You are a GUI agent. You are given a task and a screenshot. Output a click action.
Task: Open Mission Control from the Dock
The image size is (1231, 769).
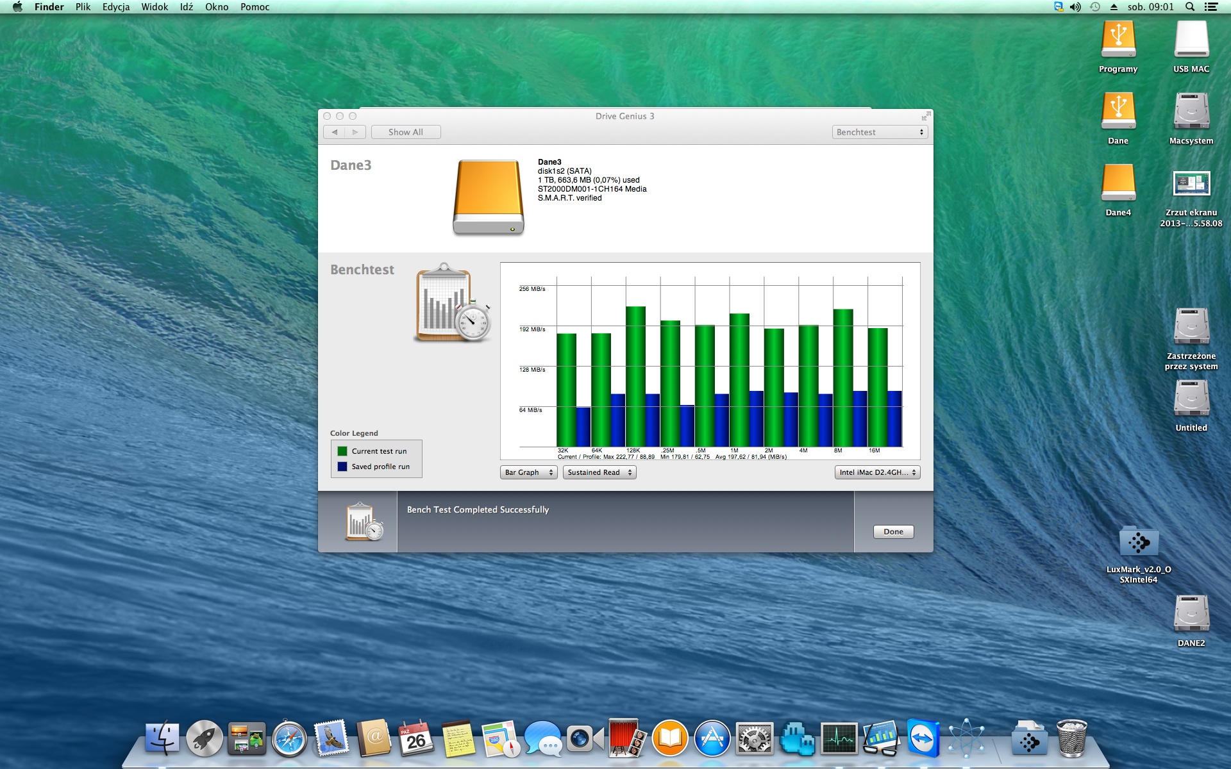coord(247,738)
